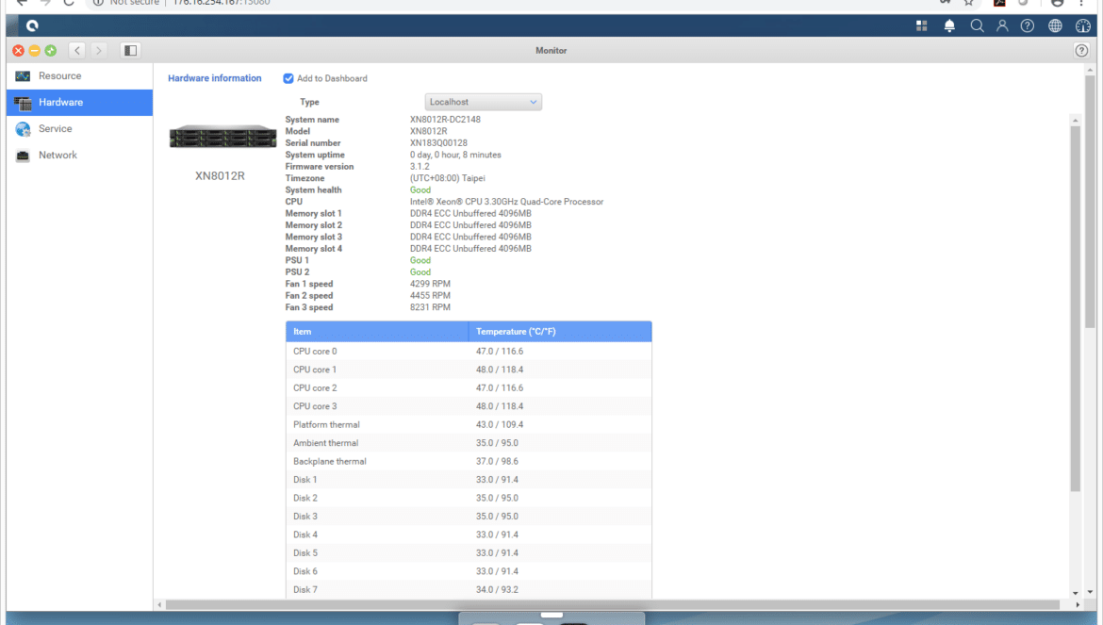Click the inner panel vertical scrollbar

tap(1075, 309)
